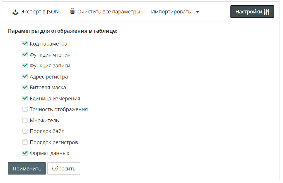The image size is (283, 183).
Task: Uncheck "Код параметра"
Action: [x=25, y=43]
